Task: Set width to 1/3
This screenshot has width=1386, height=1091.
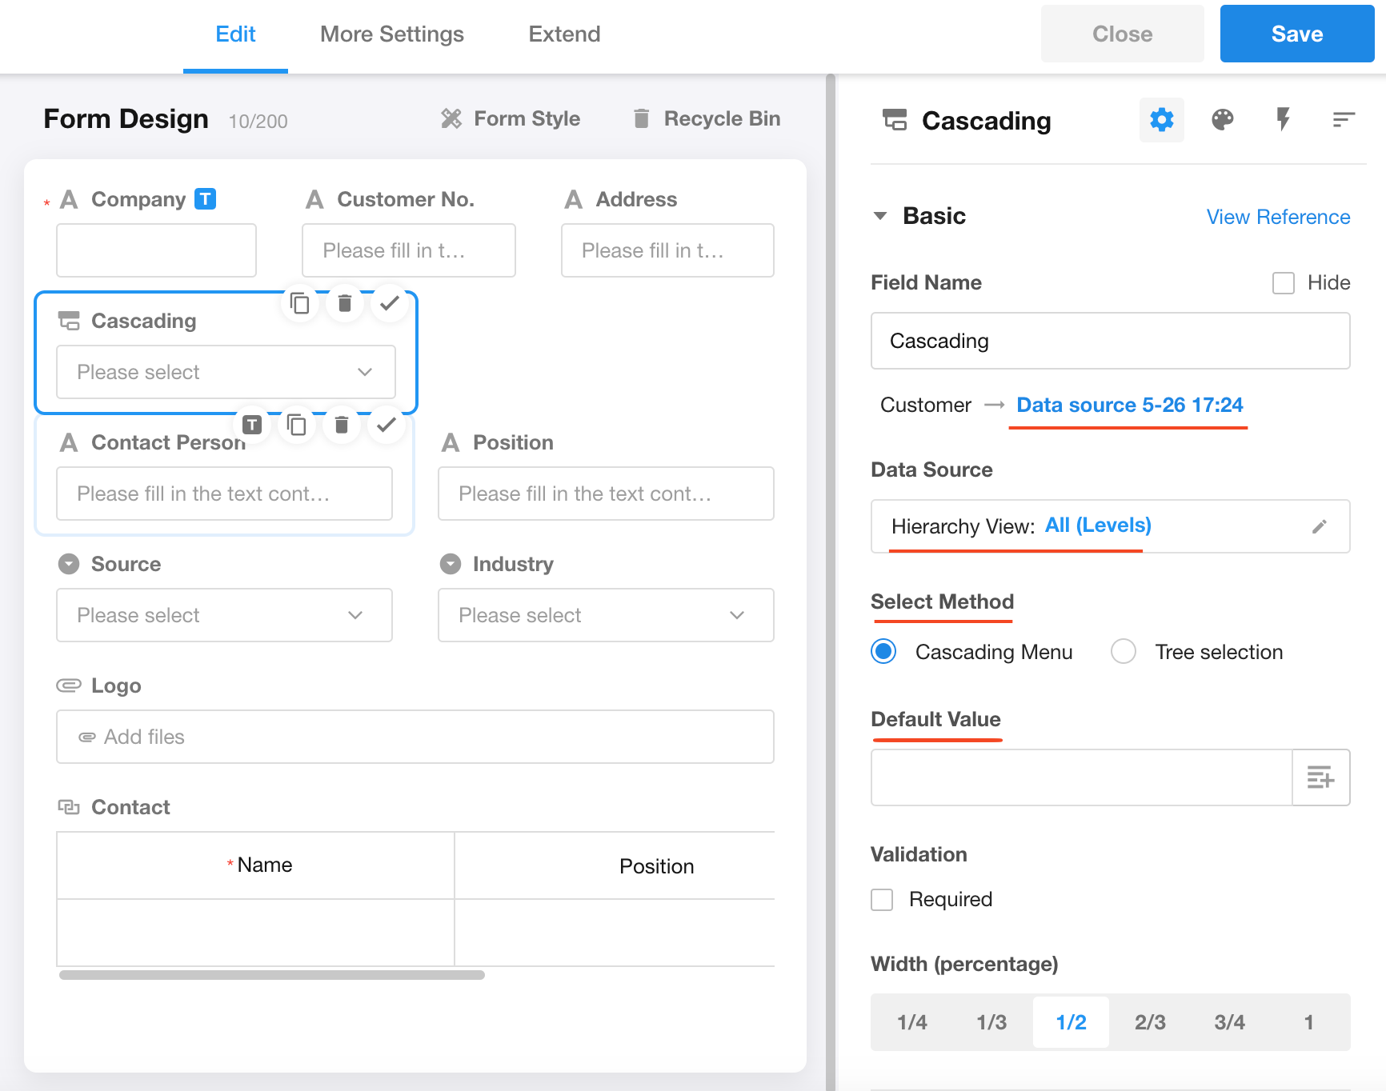Action: coord(991,1022)
